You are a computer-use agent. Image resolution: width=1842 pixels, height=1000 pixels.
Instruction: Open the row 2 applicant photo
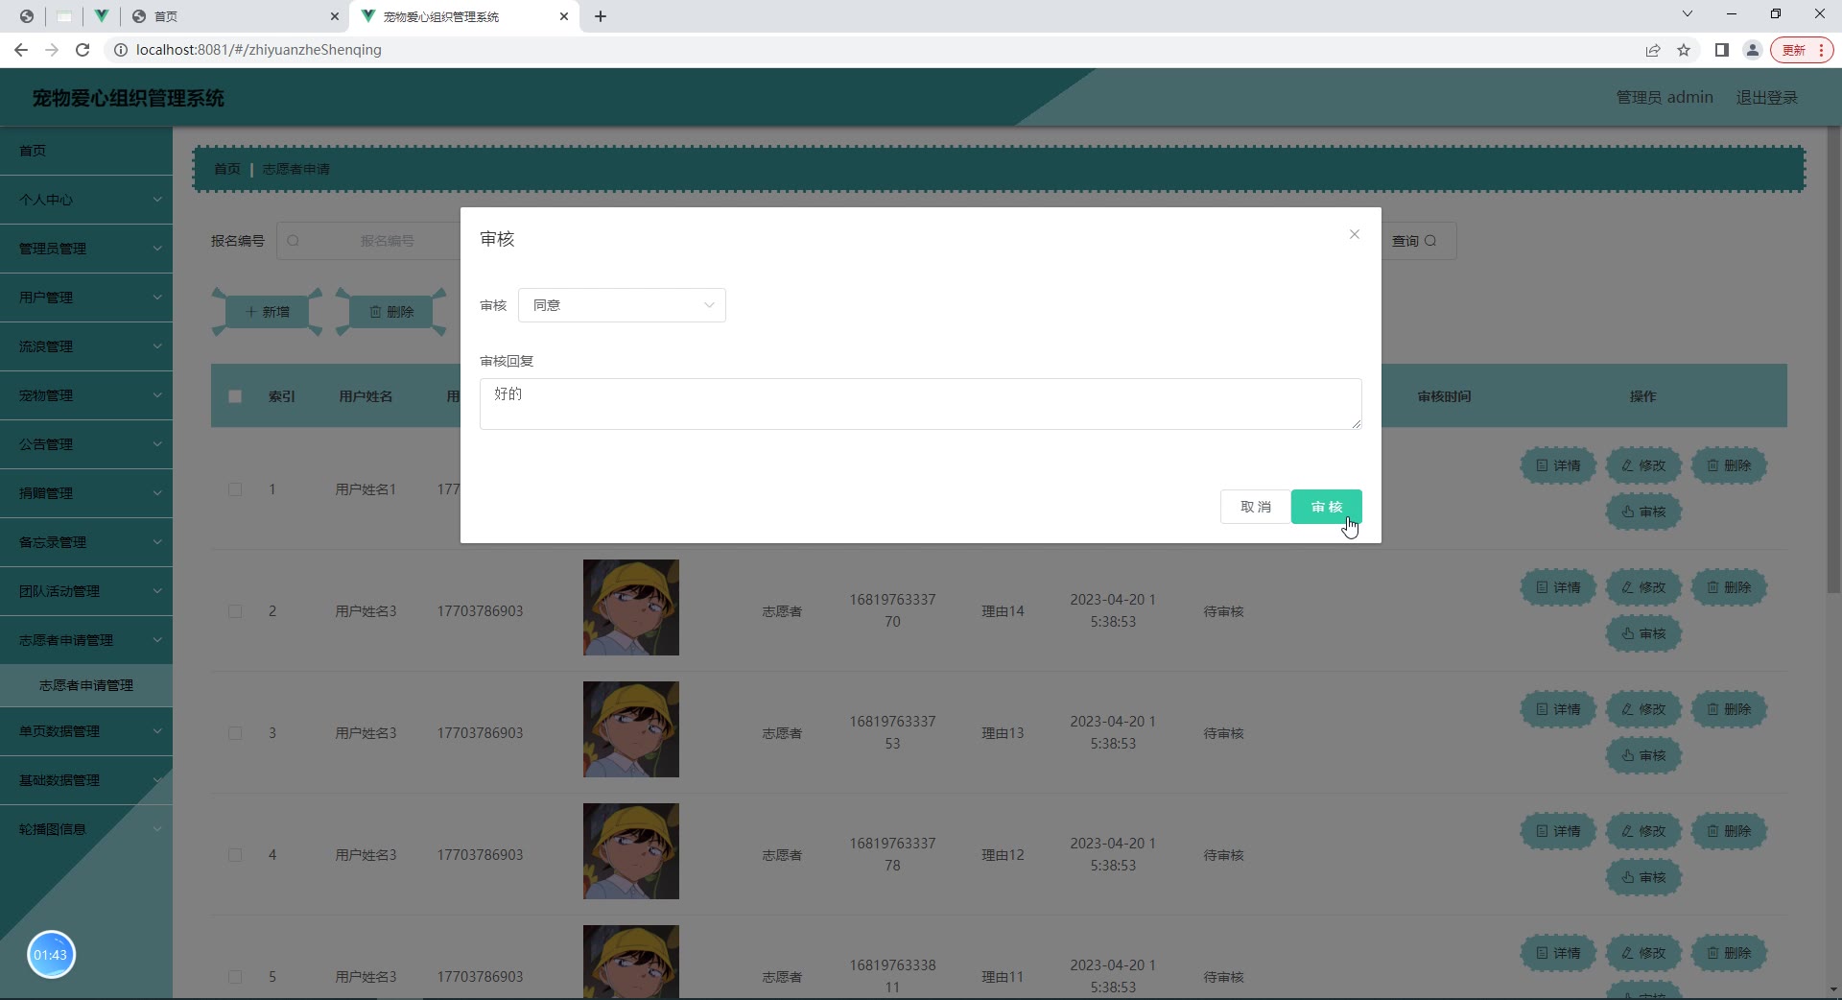tap(631, 607)
